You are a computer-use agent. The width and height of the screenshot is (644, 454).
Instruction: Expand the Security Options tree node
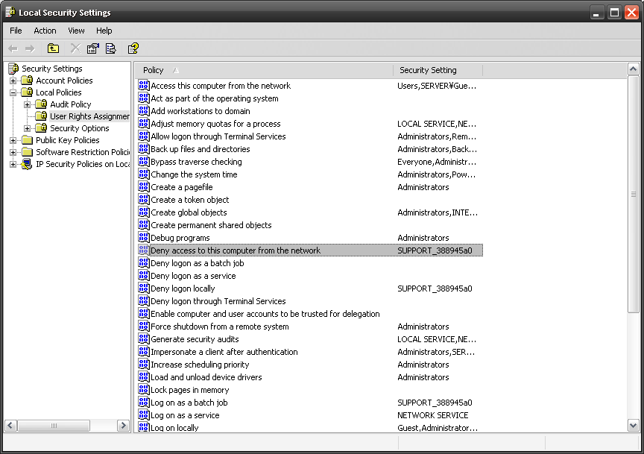click(x=27, y=128)
